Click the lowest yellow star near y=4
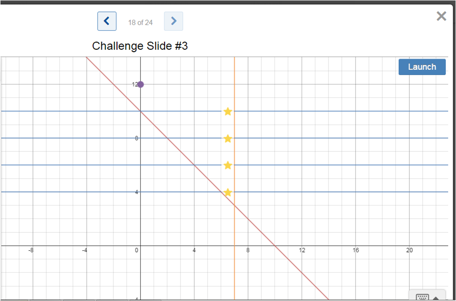This screenshot has height=301, width=456. tap(227, 192)
